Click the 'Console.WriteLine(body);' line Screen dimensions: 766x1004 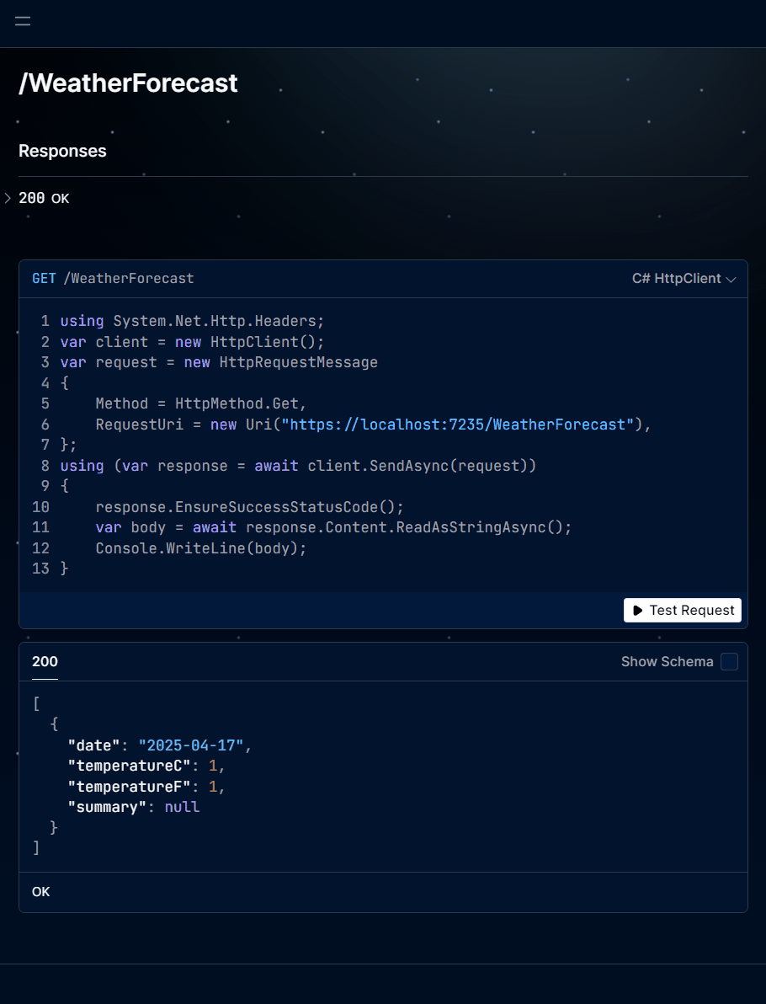coord(201,548)
